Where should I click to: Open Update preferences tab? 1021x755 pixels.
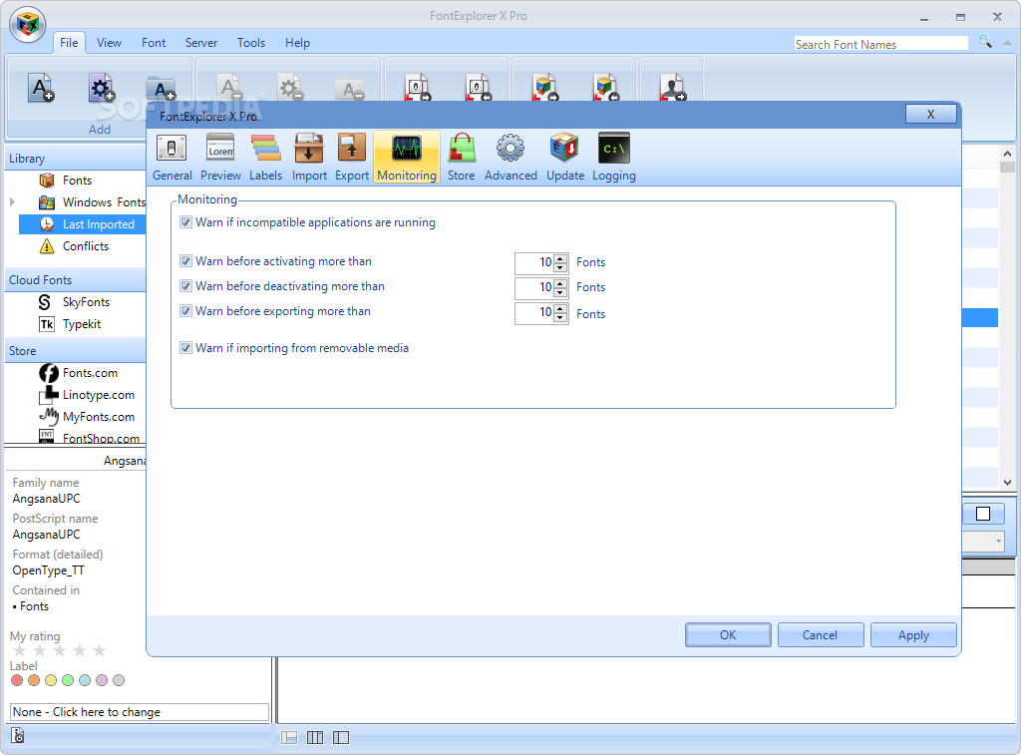(x=565, y=157)
